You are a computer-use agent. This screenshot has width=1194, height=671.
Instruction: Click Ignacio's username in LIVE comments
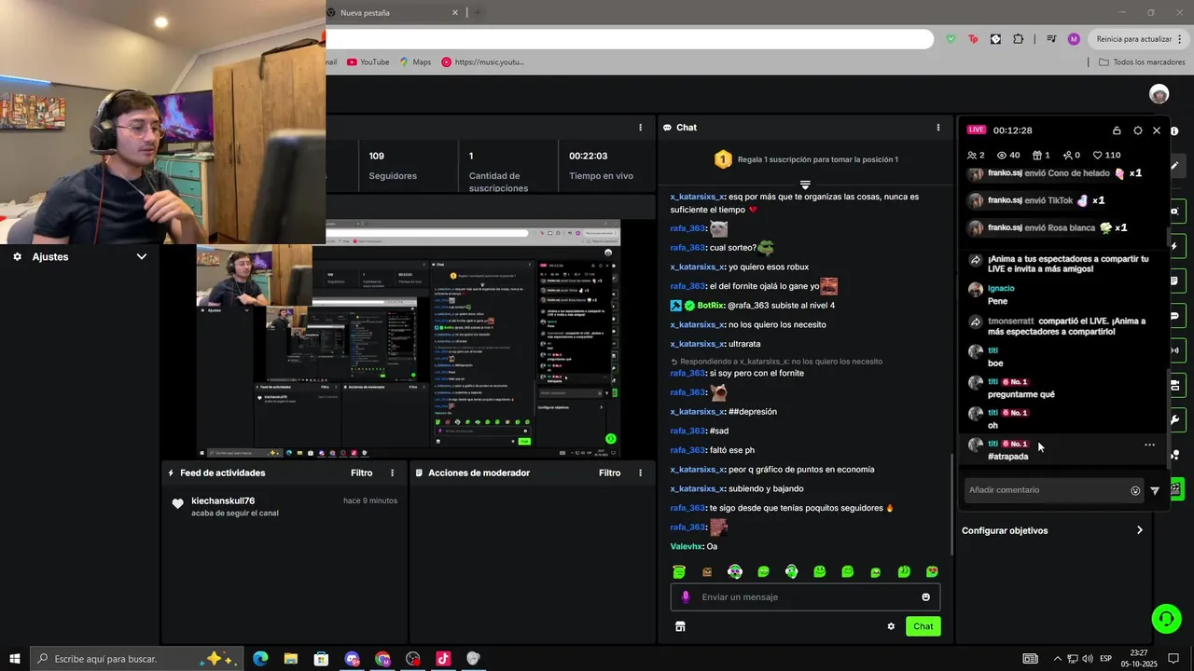(x=1001, y=289)
